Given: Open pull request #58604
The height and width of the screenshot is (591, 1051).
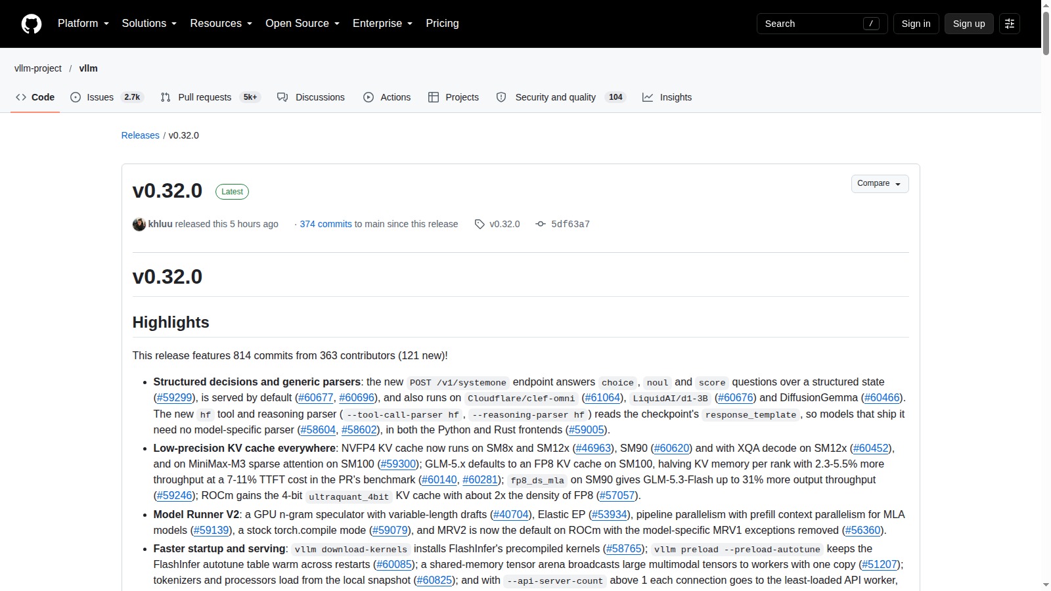Looking at the screenshot, I should pyautogui.click(x=319, y=430).
